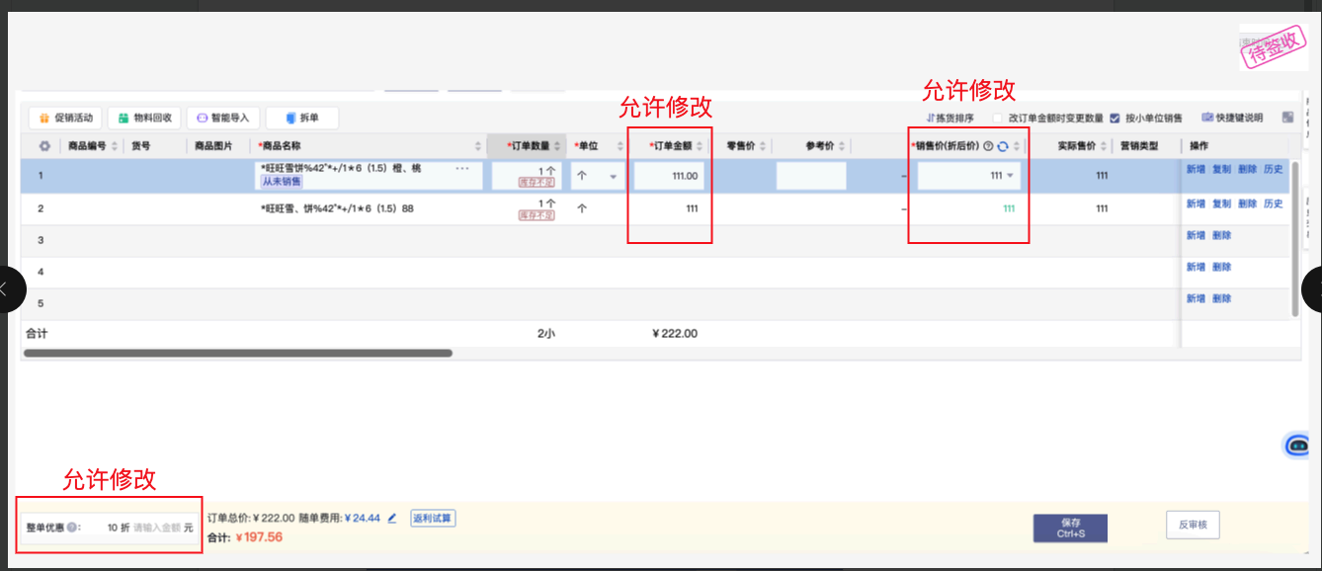Go to previous image with left arrow
The height and width of the screenshot is (571, 1322).
point(8,289)
